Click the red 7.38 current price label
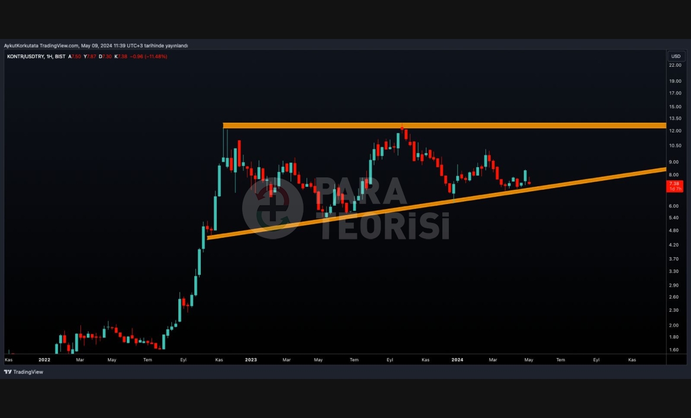 click(x=674, y=186)
